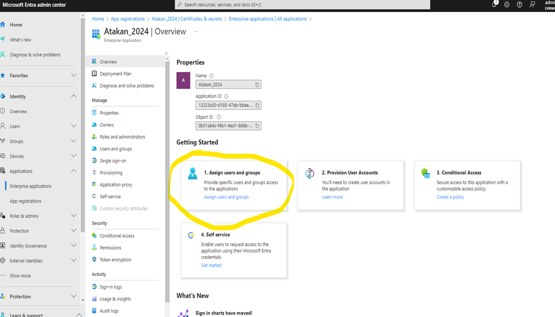Click the Conditional Access shield icon card

click(x=426, y=174)
